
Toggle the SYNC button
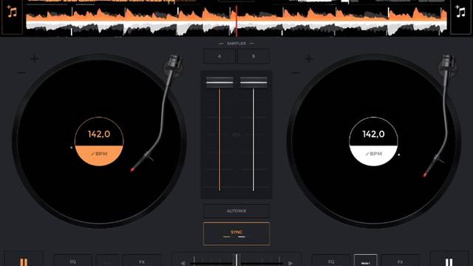[x=236, y=233]
